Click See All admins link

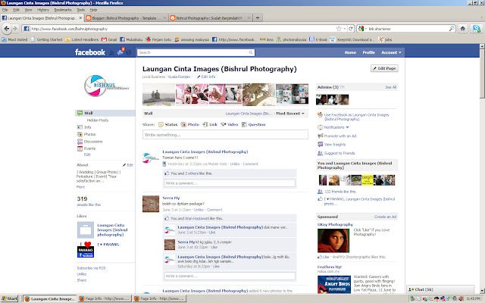coord(391,88)
